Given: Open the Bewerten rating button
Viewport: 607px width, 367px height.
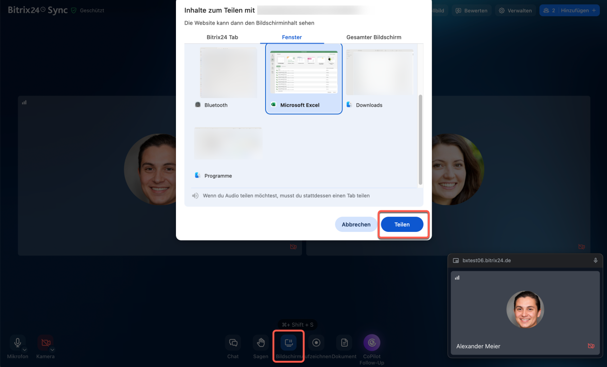Looking at the screenshot, I should point(472,10).
